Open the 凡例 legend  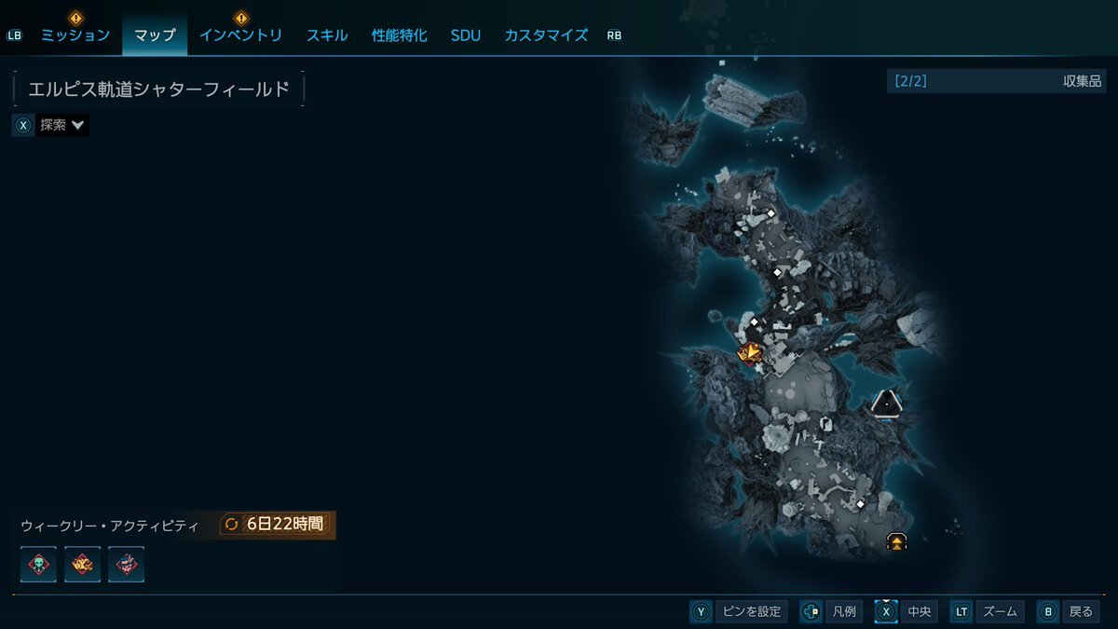831,611
